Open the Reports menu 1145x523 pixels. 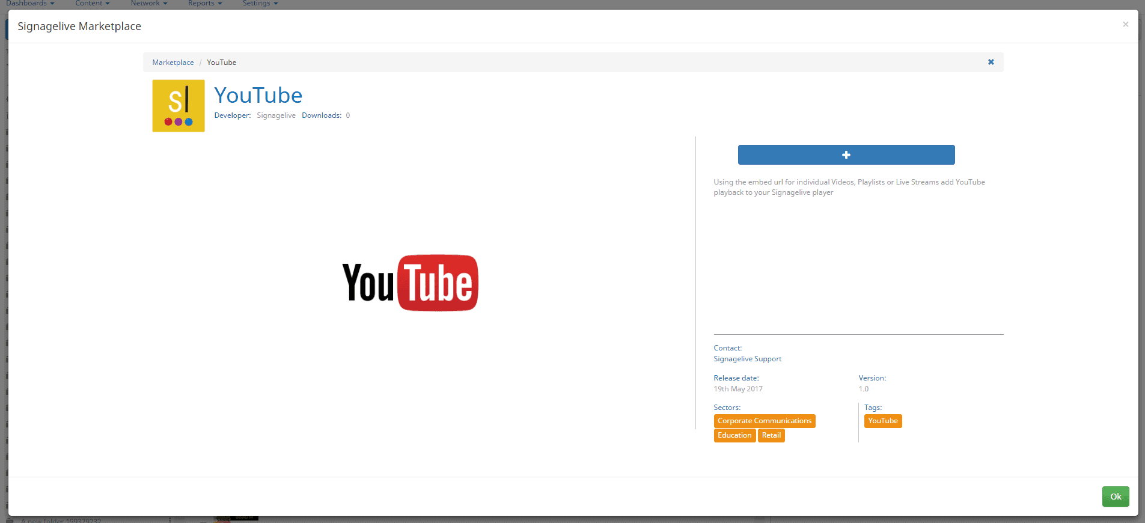click(x=205, y=4)
